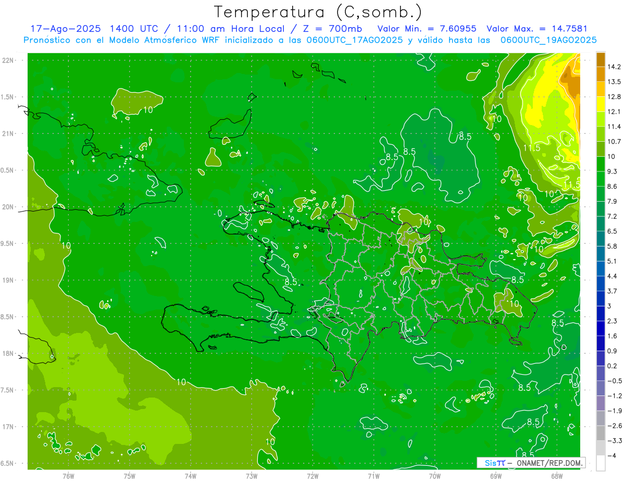This screenshot has height=483, width=625.
Task: Click the "68W" longitude axis label
Action: coord(557,476)
